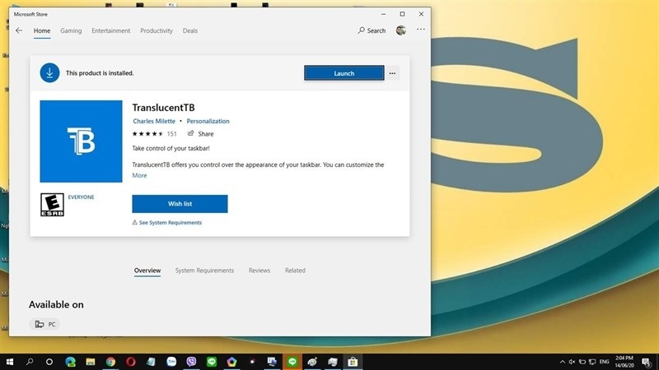
Task: Open Opera browser from taskbar
Action: [x=131, y=362]
